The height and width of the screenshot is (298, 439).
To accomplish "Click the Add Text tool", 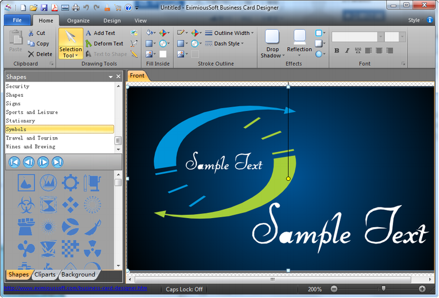I will [x=100, y=33].
